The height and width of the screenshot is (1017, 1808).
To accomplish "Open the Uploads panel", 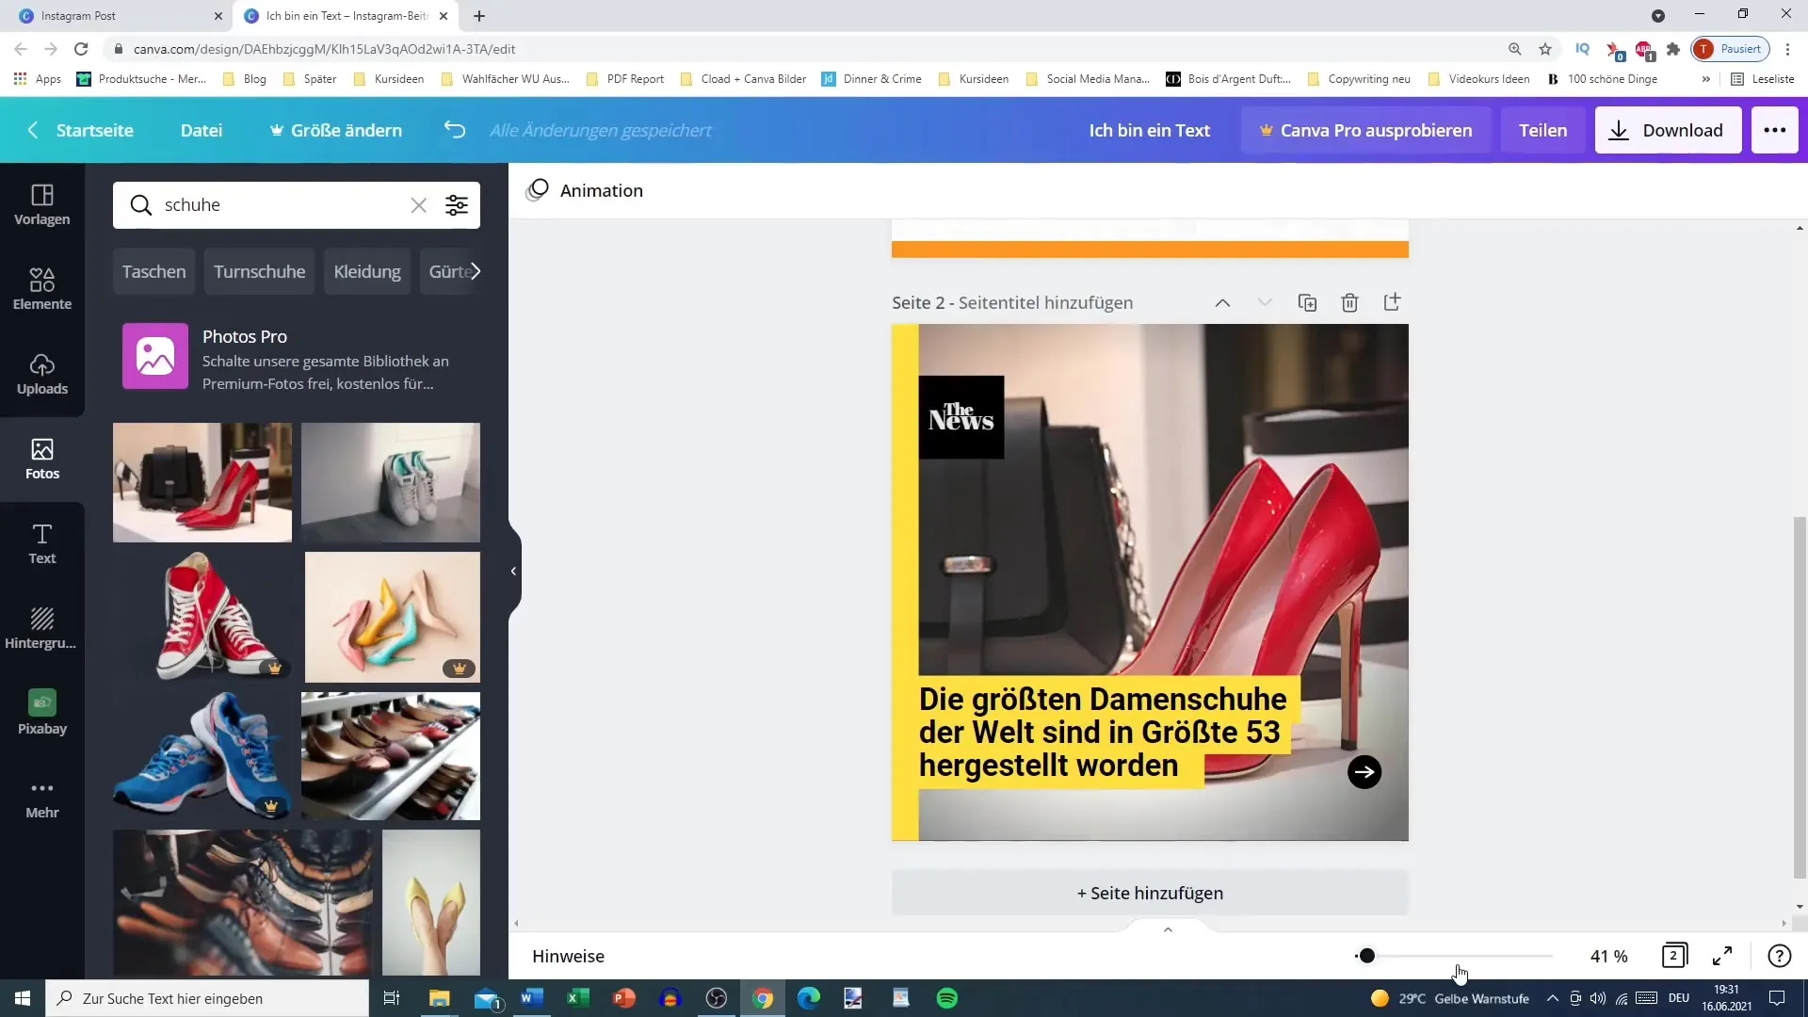I will (x=42, y=374).
